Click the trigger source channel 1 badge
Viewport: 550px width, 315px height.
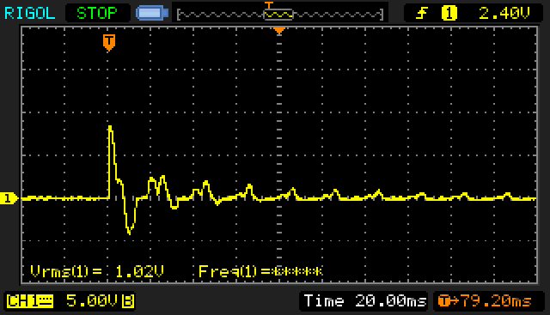[449, 14]
